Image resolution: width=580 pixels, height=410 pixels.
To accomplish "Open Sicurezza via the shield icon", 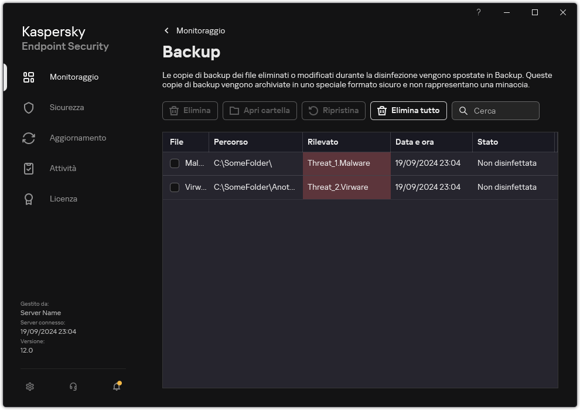I will (28, 107).
